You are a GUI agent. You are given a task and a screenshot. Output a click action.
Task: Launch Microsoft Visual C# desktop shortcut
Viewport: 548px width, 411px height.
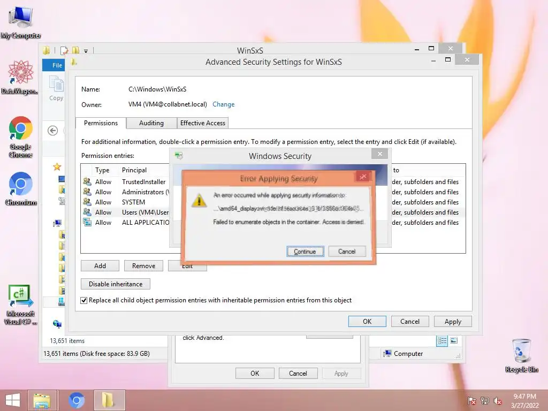(x=20, y=305)
